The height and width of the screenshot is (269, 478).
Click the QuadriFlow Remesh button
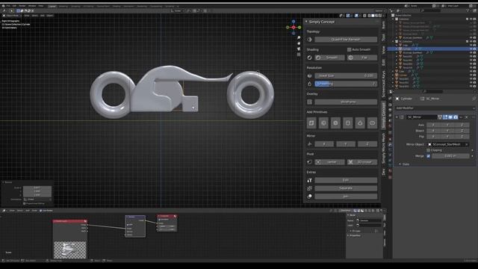click(x=346, y=40)
